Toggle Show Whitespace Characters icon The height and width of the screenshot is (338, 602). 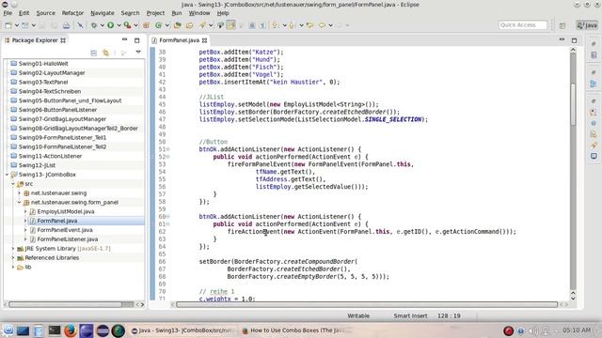pyautogui.click(x=262, y=25)
